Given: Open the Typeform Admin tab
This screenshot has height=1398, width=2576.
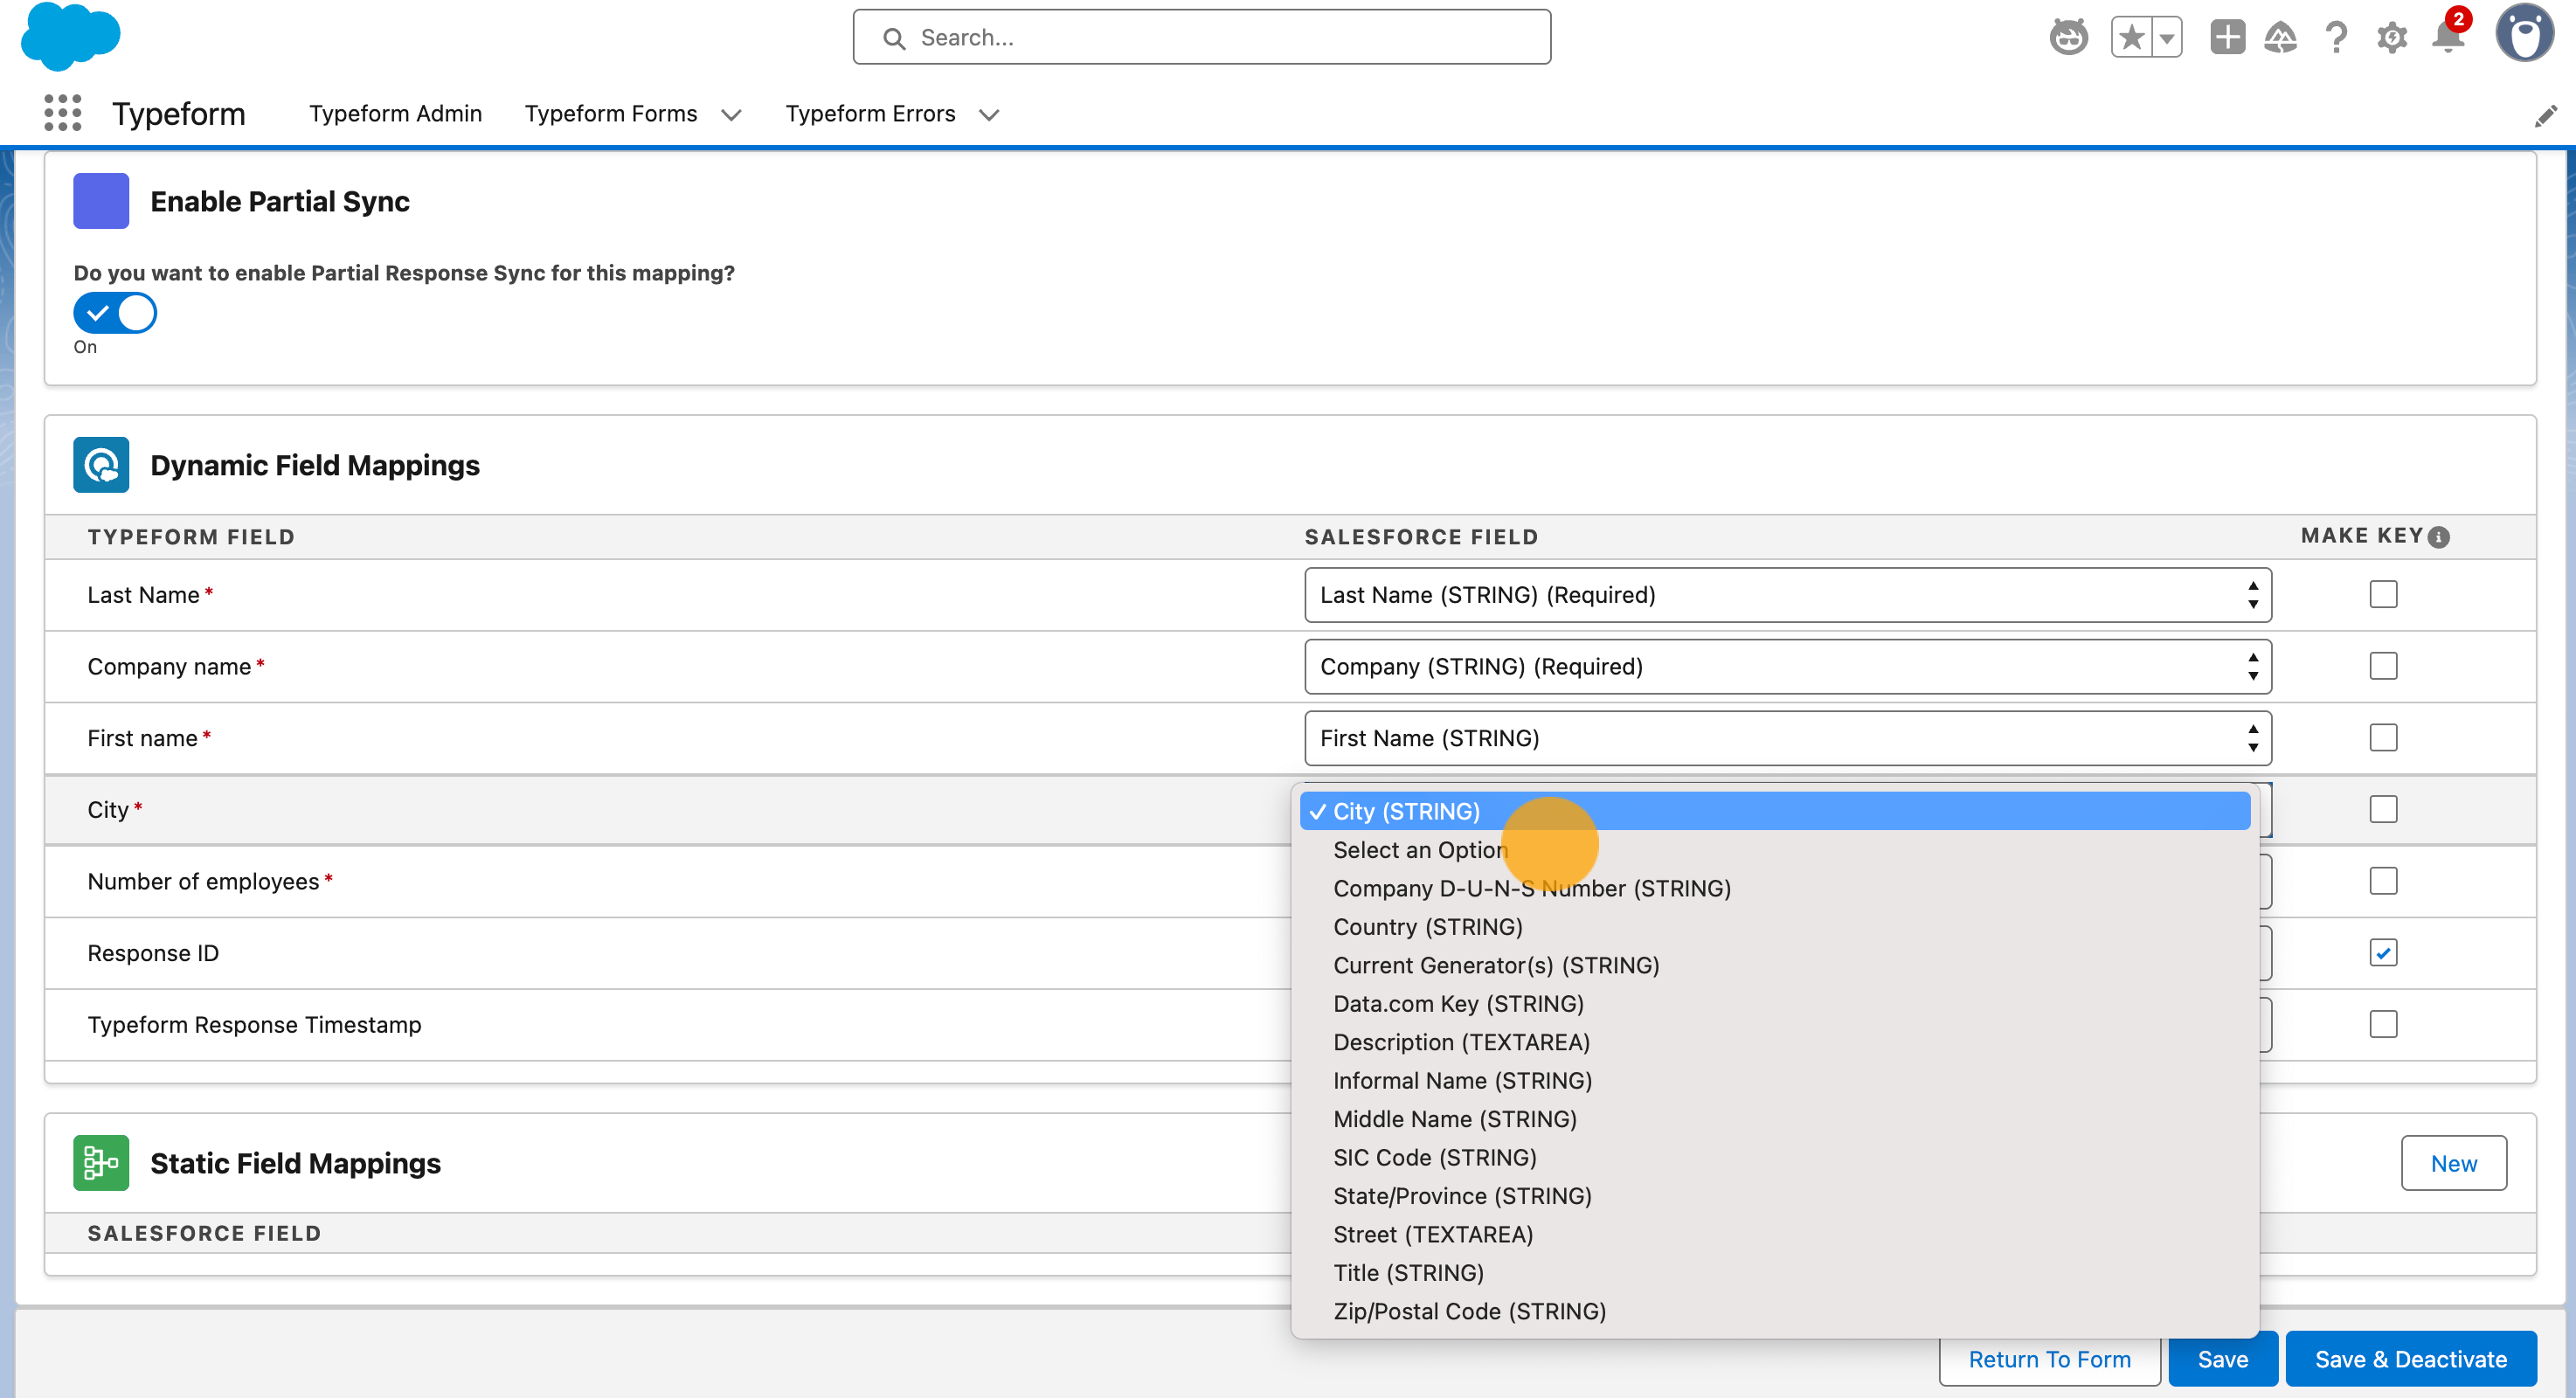Looking at the screenshot, I should coord(395,114).
